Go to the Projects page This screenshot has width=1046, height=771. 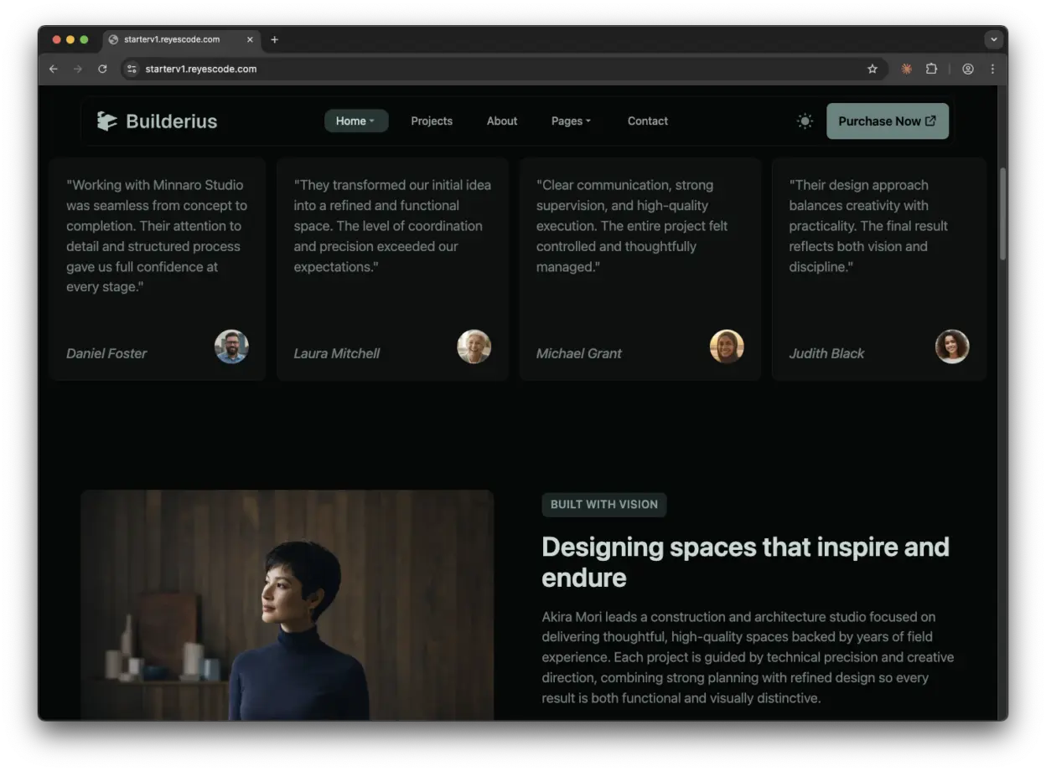(432, 121)
